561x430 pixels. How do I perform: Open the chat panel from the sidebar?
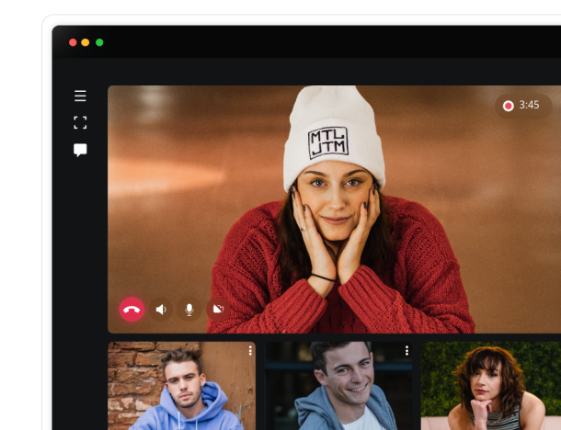(x=80, y=150)
